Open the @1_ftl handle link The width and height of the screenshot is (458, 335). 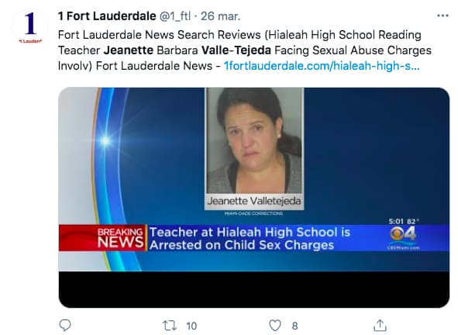tap(175, 16)
